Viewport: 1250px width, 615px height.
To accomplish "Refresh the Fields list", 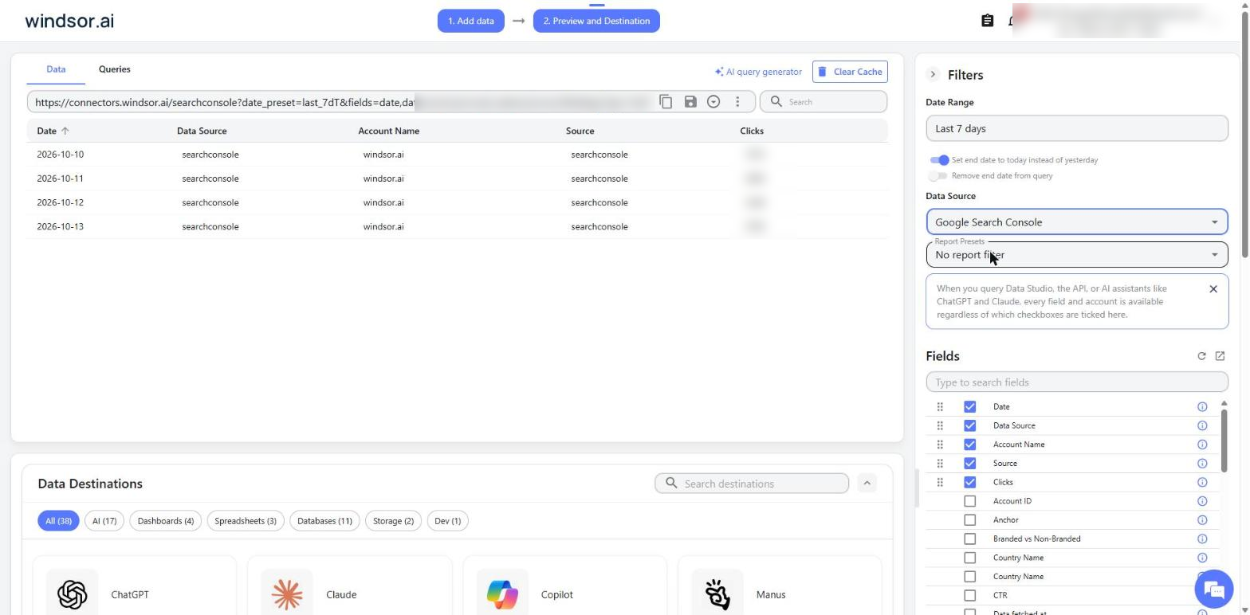I will [x=1201, y=356].
